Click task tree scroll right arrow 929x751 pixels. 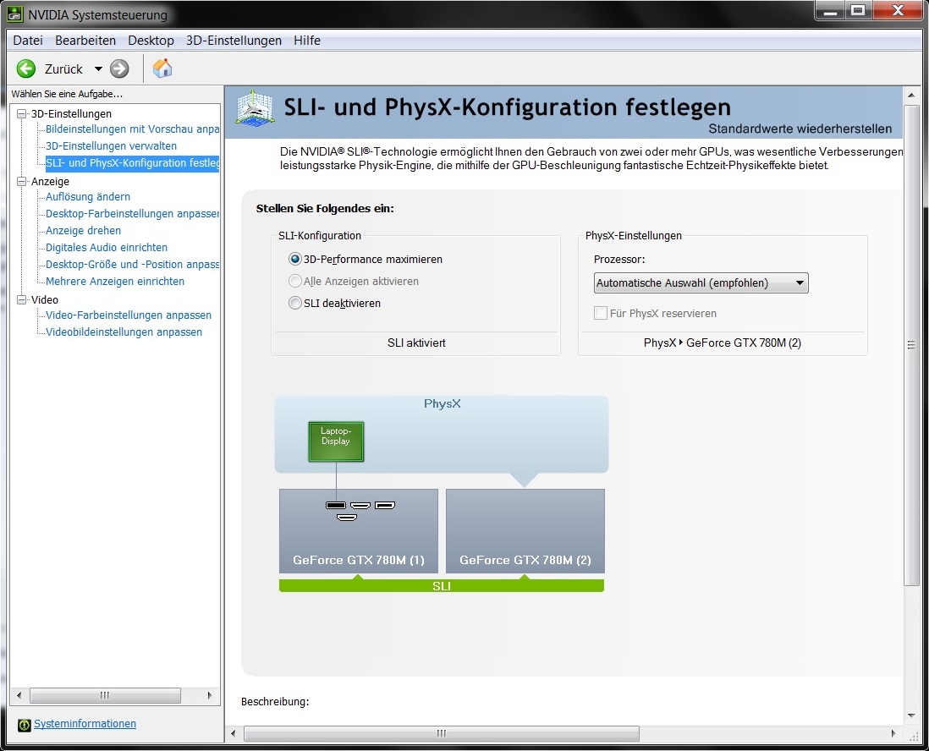tap(209, 695)
